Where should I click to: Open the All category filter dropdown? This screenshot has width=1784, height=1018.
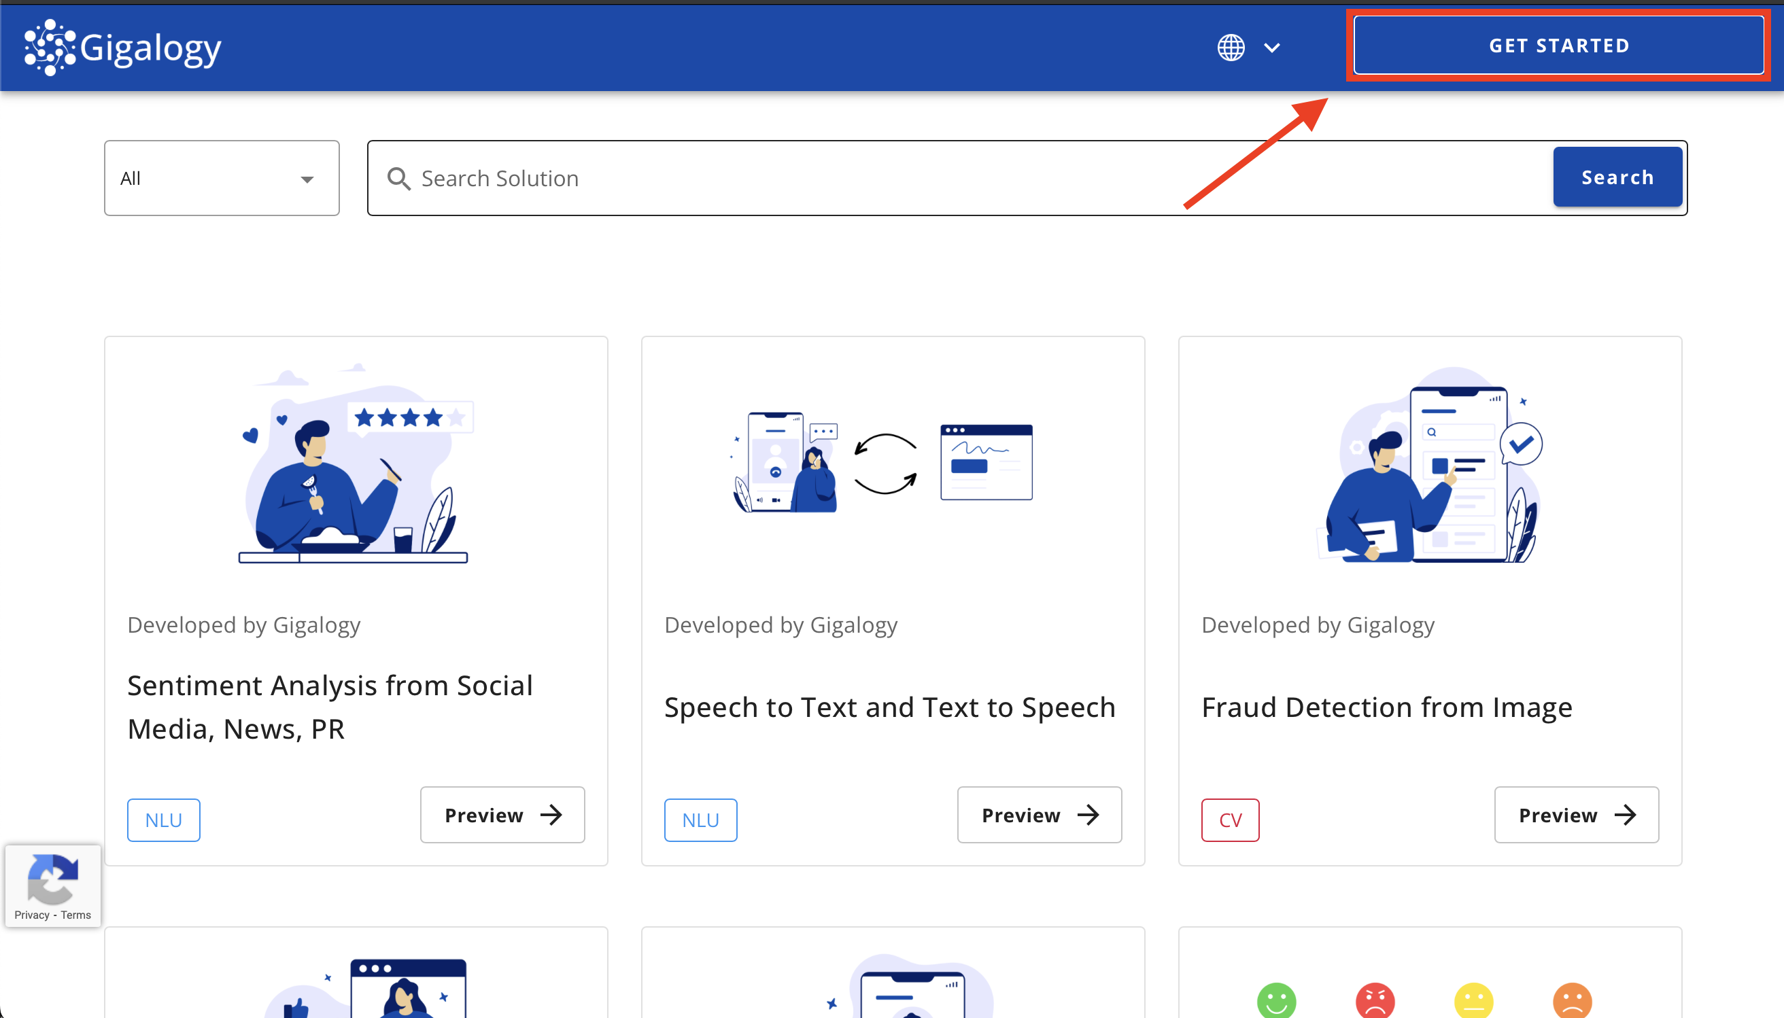[221, 177]
